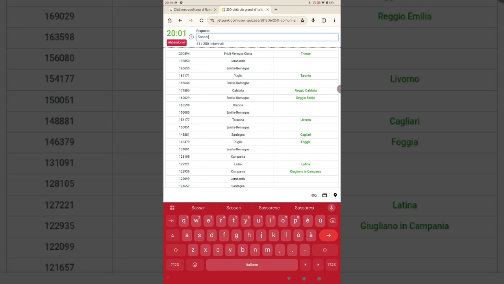
Task: Move cursor left with arrow key
Action: click(x=305, y=265)
